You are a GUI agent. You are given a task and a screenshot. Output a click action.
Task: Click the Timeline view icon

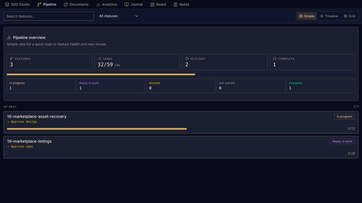click(322, 16)
